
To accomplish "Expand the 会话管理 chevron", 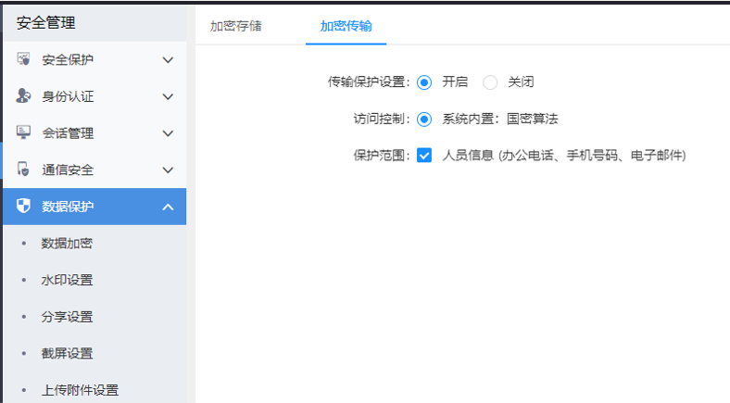I will (x=168, y=133).
